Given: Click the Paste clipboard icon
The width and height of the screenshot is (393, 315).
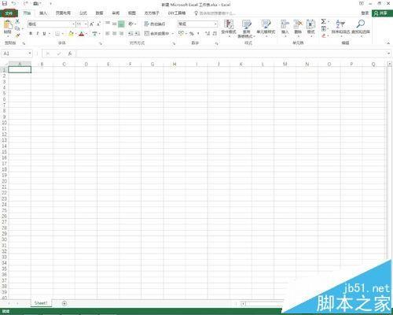Looking at the screenshot, I should 8,25.
